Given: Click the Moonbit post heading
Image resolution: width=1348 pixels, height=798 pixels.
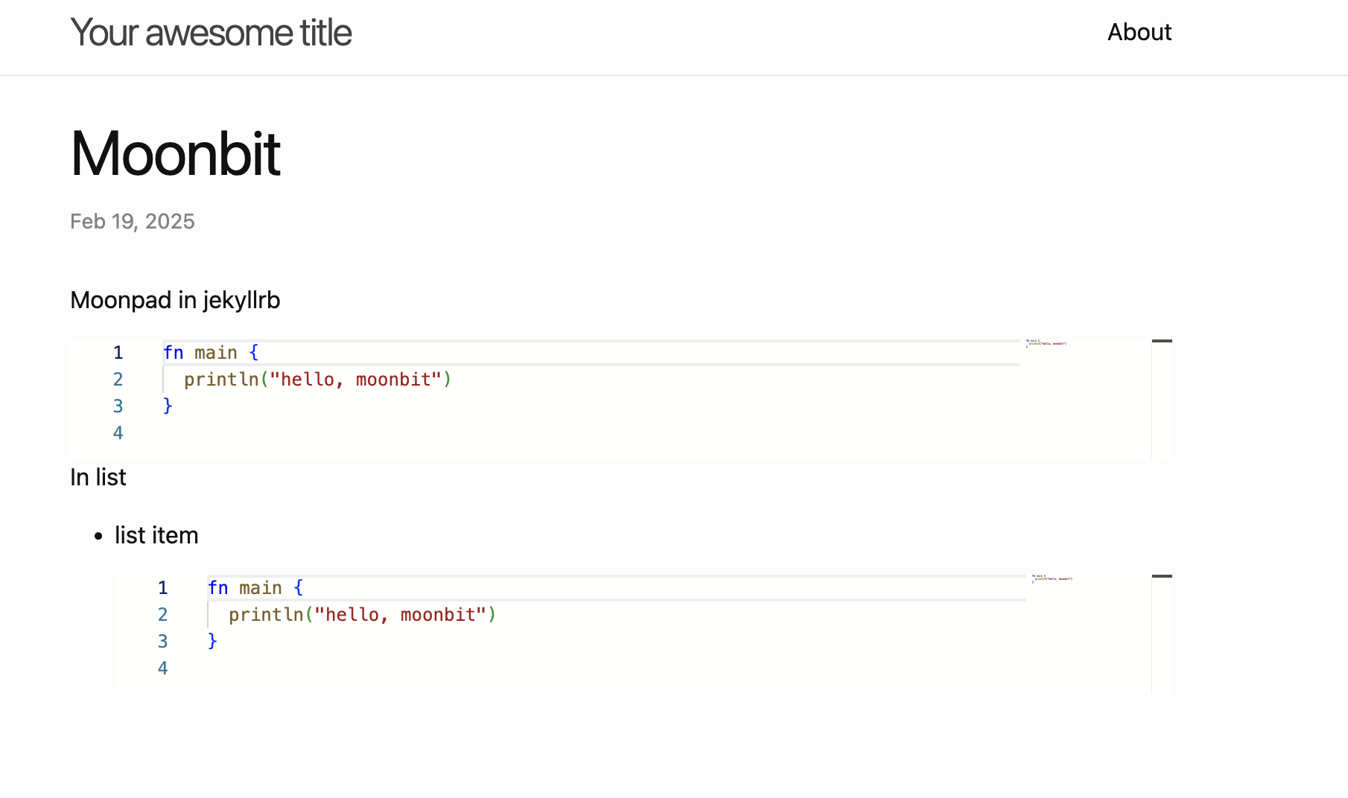Looking at the screenshot, I should (175, 153).
